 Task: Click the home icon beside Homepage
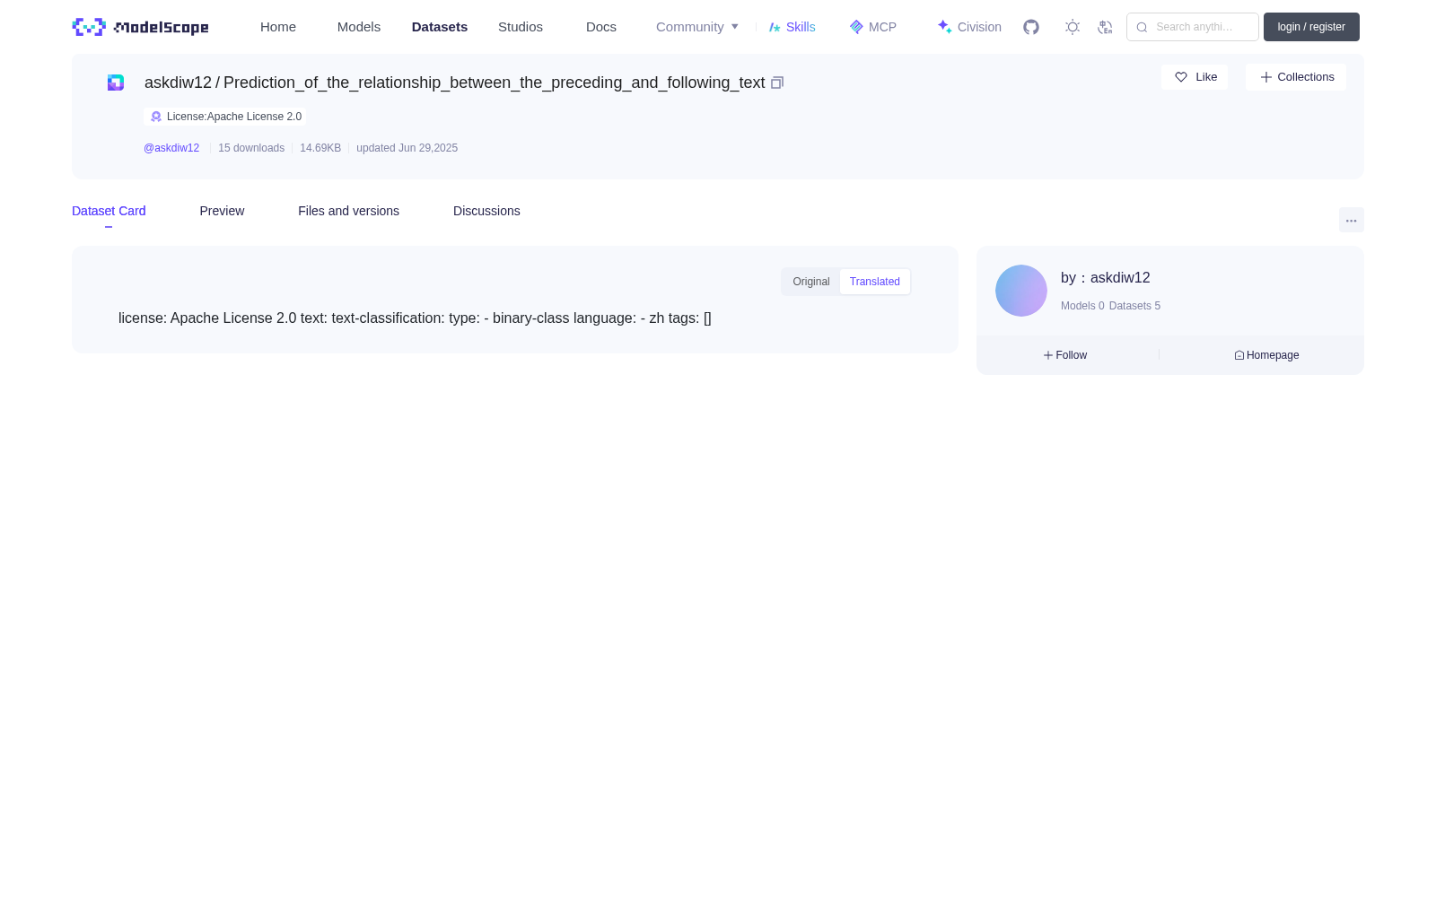1239,355
